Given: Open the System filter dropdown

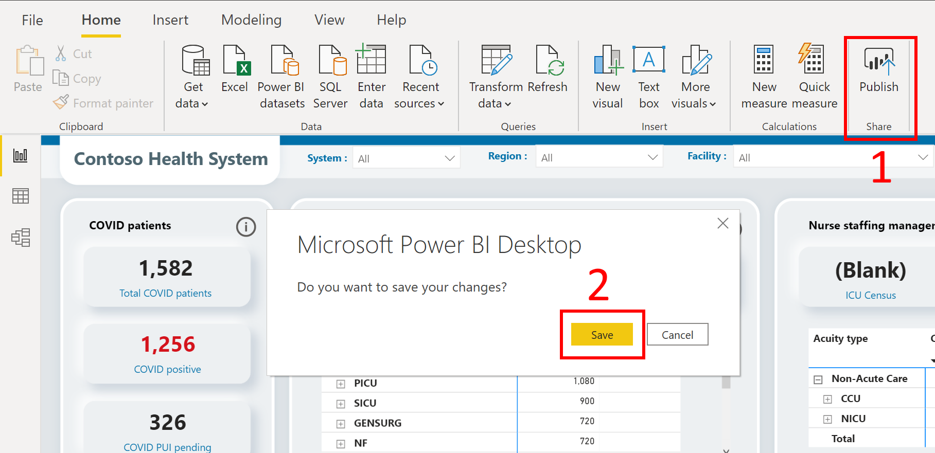Looking at the screenshot, I should (407, 158).
